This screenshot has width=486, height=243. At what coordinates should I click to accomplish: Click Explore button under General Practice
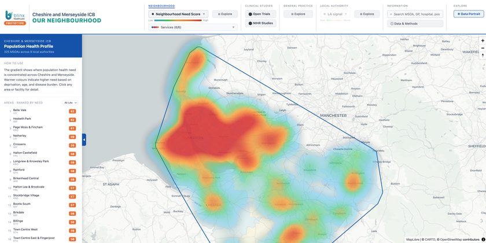298,14
